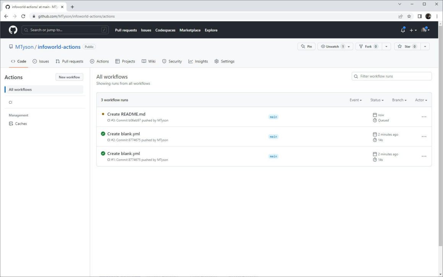Reload the page with the refresh icon
443x277 pixels.
pos(23,16)
